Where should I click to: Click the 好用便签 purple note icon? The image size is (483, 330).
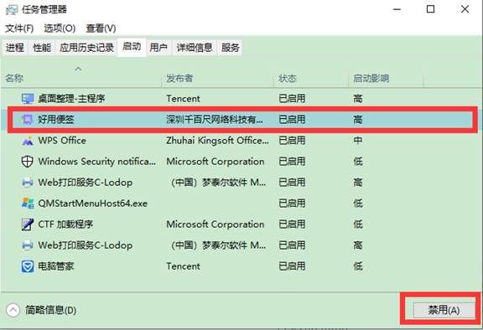[x=28, y=119]
